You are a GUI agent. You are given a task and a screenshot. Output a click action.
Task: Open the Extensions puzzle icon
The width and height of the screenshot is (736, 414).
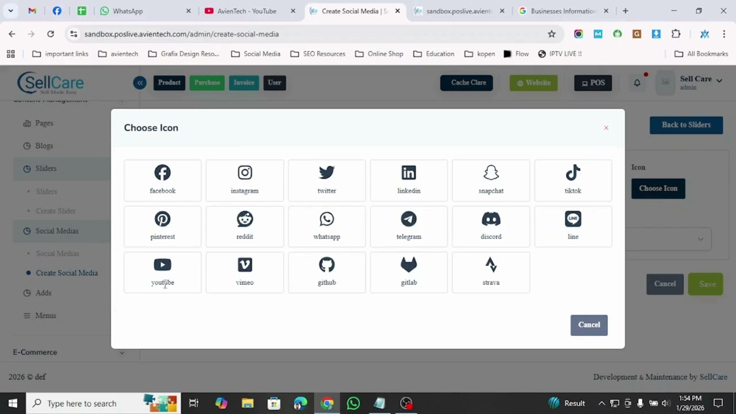(x=676, y=34)
